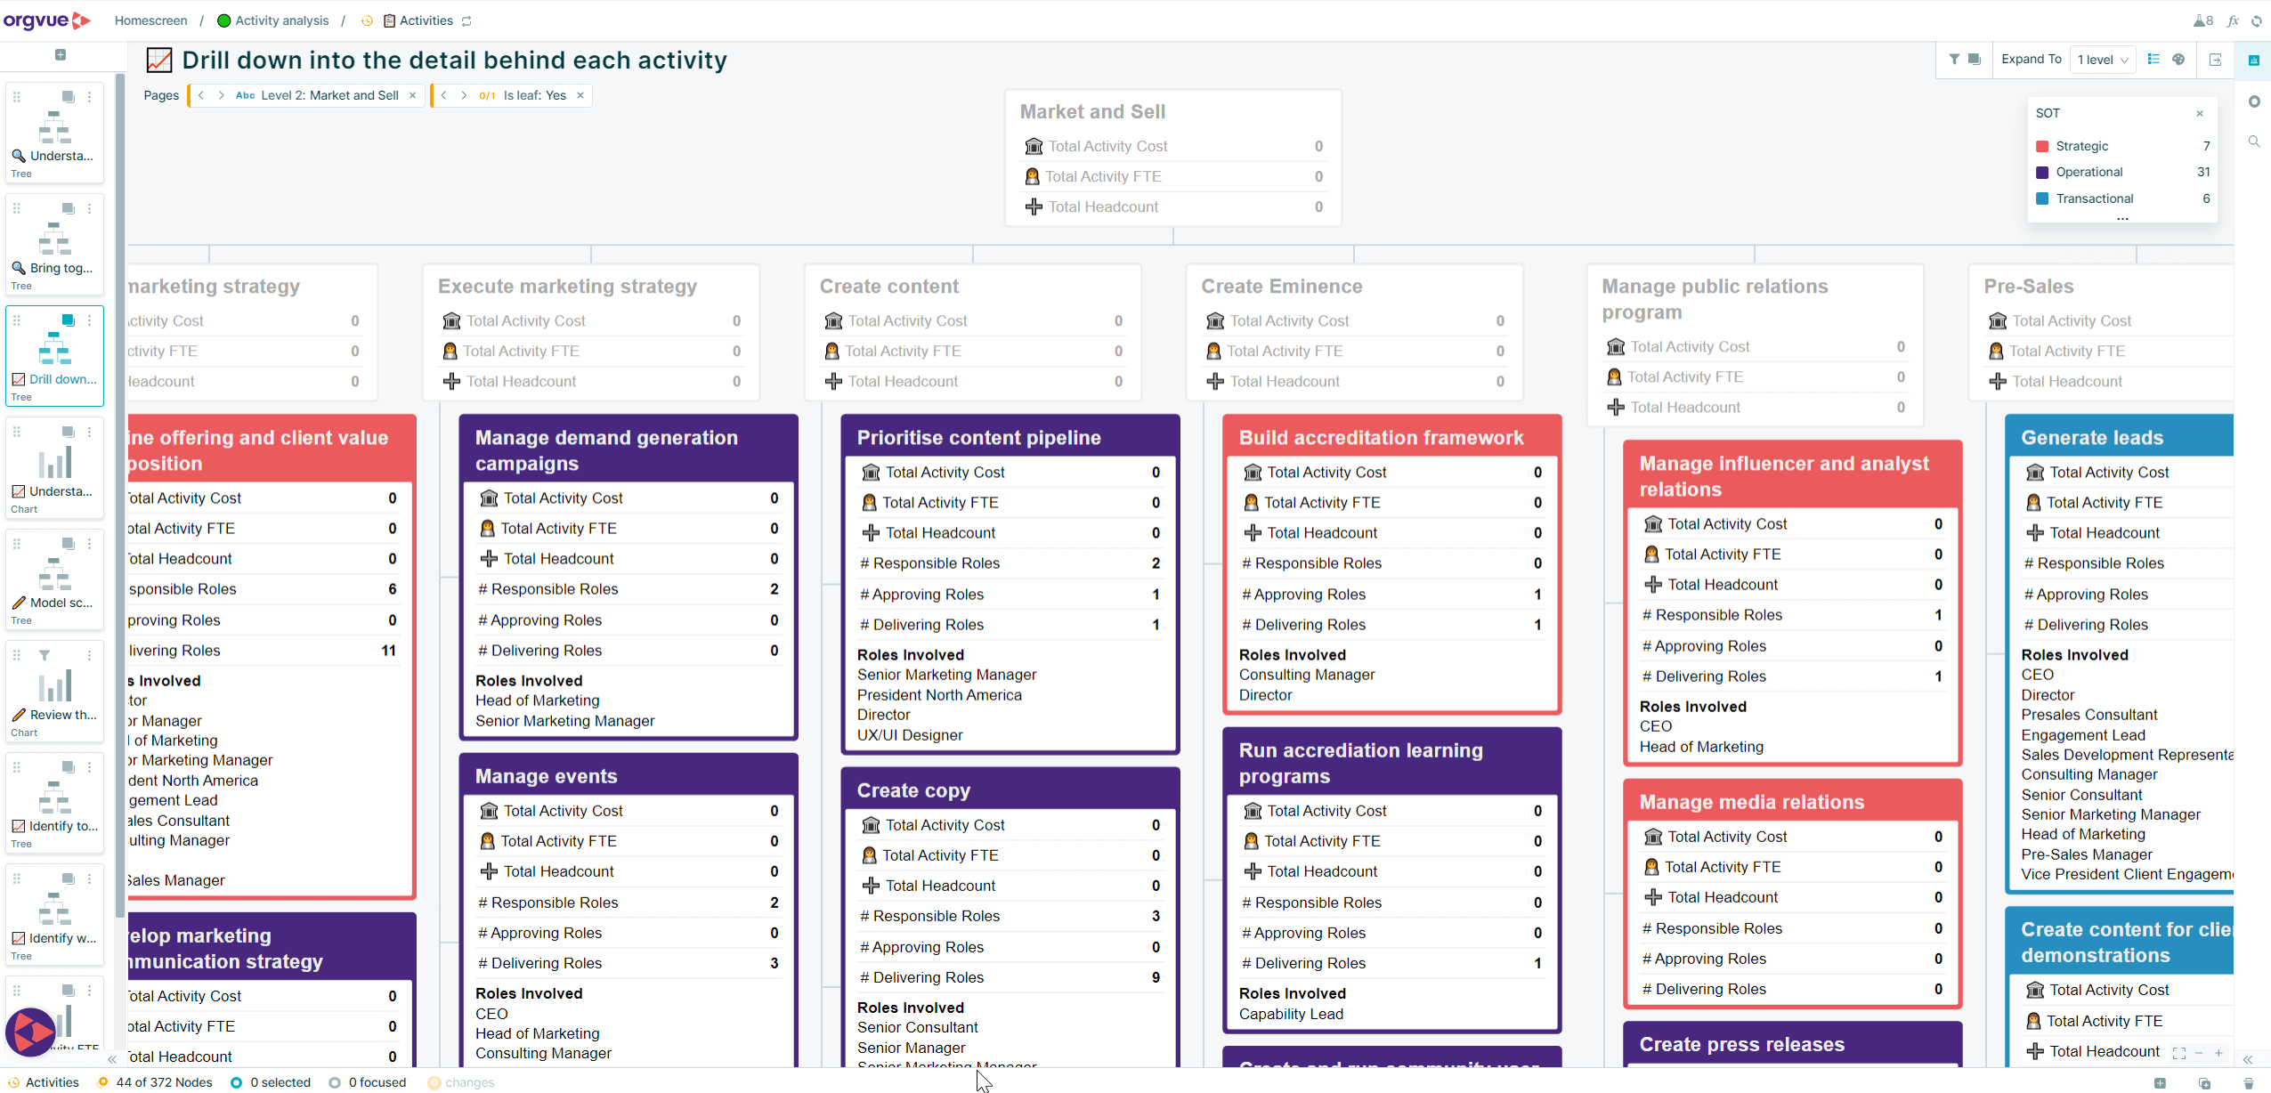Click the pages stack icon beside filter

1975,59
